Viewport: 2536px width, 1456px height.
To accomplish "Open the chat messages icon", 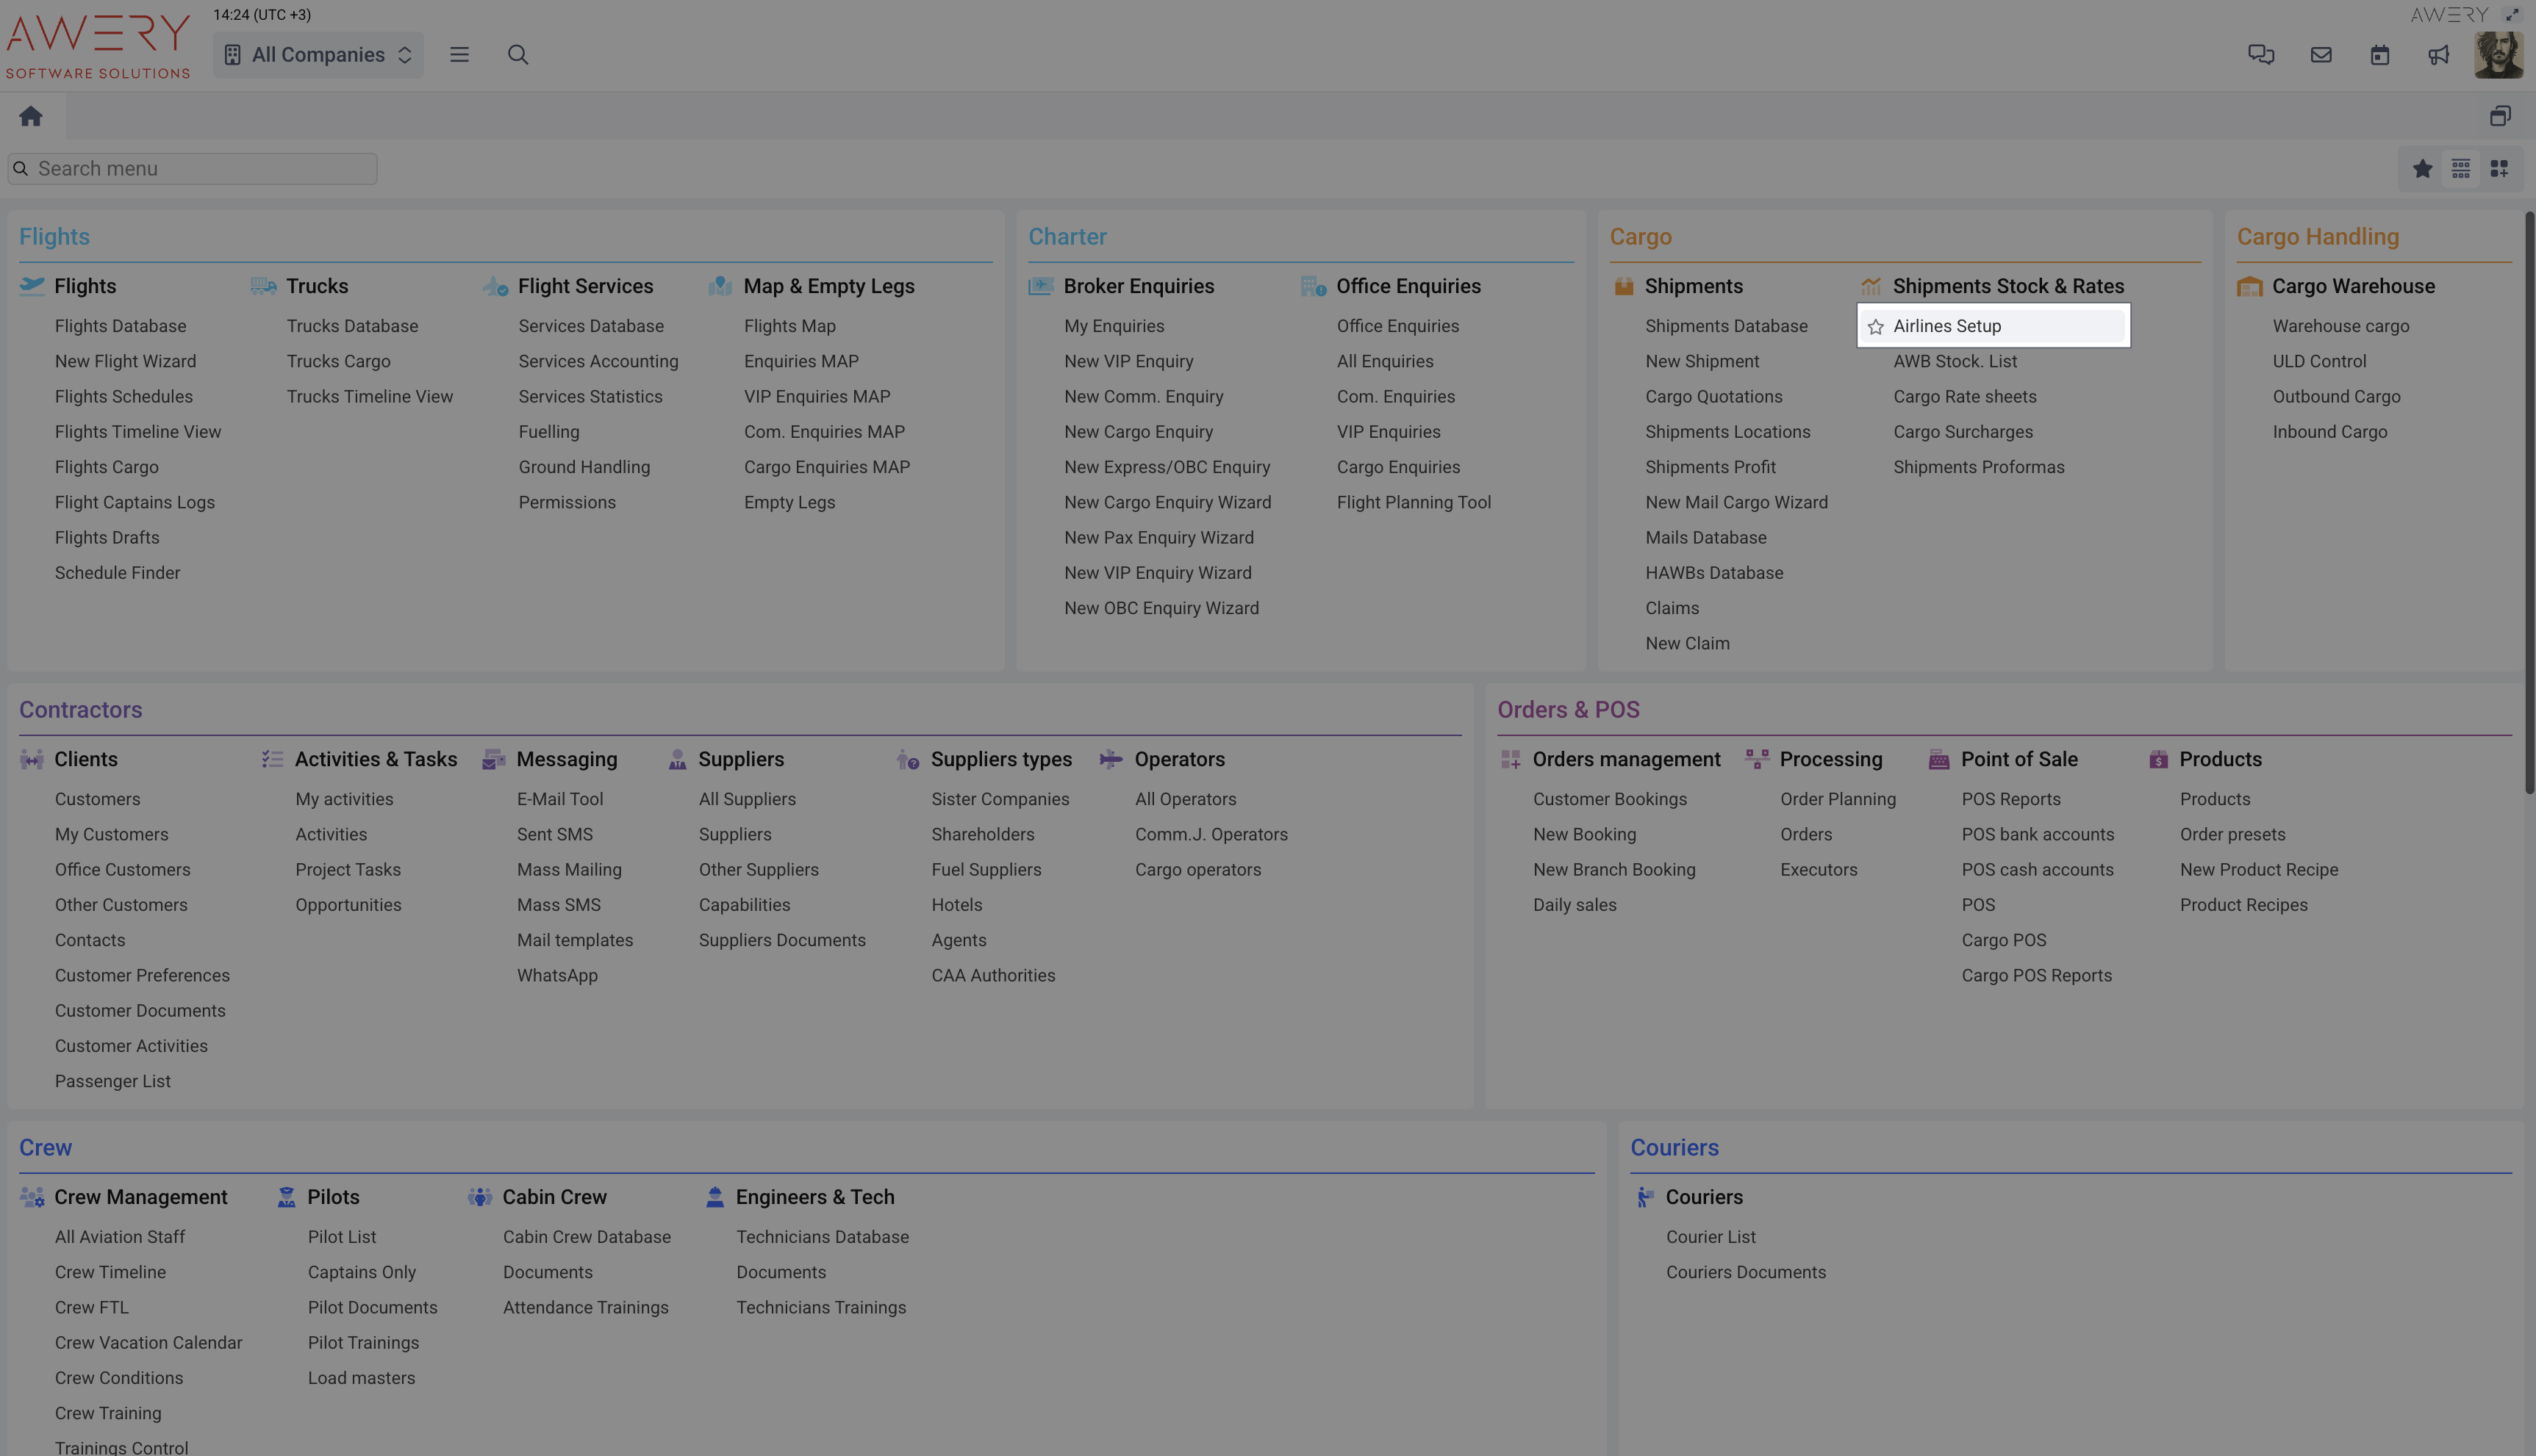I will [2261, 55].
